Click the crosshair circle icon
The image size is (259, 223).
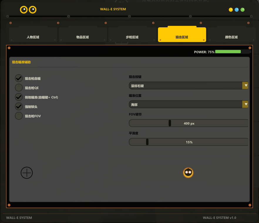(x=27, y=173)
